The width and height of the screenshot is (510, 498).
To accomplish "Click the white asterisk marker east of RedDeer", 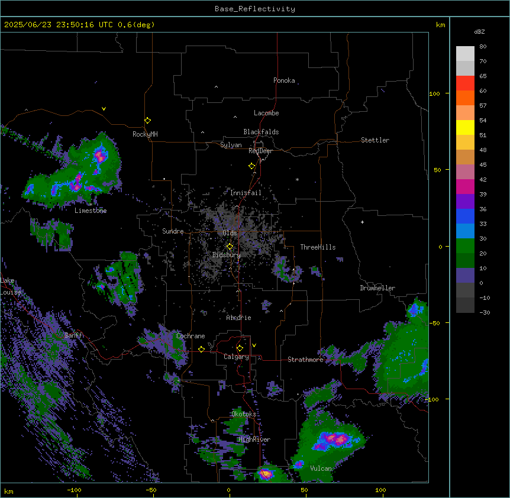I will click(x=297, y=179).
